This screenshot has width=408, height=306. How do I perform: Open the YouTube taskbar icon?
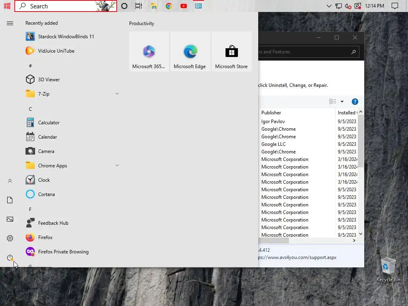184,6
